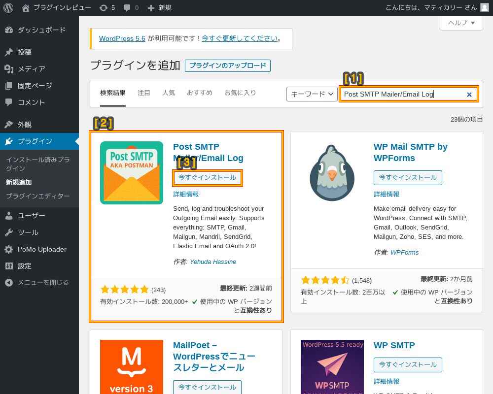Open 詳細情報 for WP SMTP plugin
The width and height of the screenshot is (493, 394).
pyautogui.click(x=387, y=381)
